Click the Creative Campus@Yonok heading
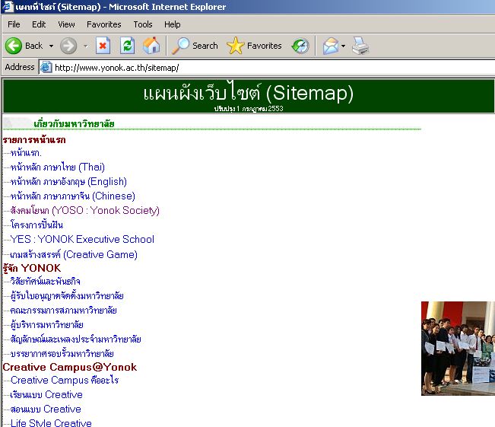 coord(70,367)
